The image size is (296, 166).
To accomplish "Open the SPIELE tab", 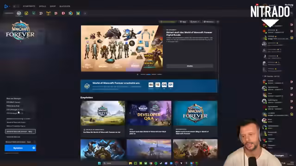I will click(43, 6).
